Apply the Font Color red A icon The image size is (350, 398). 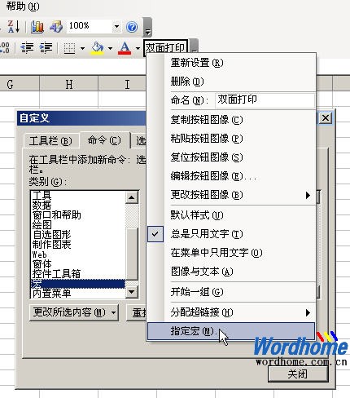[125, 48]
